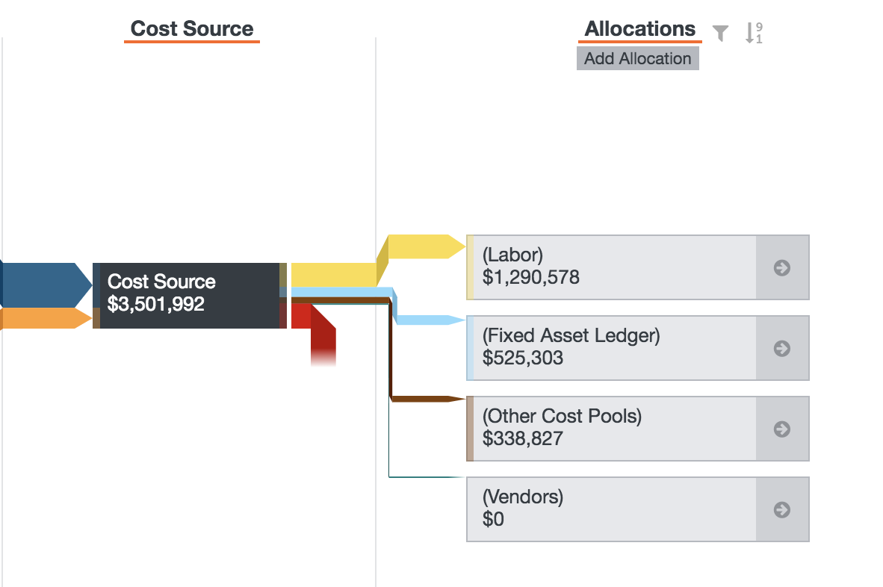Open Vendors allocation via its arrow icon

(x=781, y=510)
